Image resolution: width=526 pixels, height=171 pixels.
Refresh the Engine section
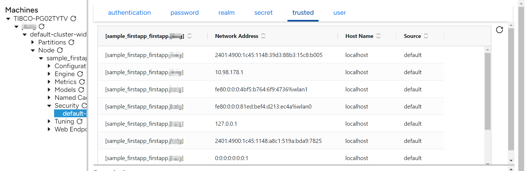[x=80, y=74]
